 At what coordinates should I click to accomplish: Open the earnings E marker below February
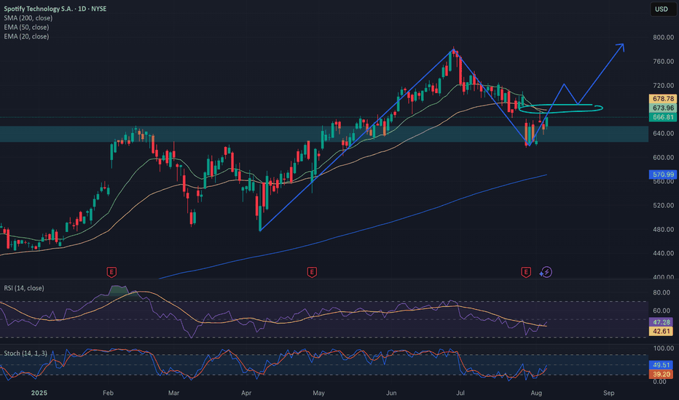click(111, 272)
